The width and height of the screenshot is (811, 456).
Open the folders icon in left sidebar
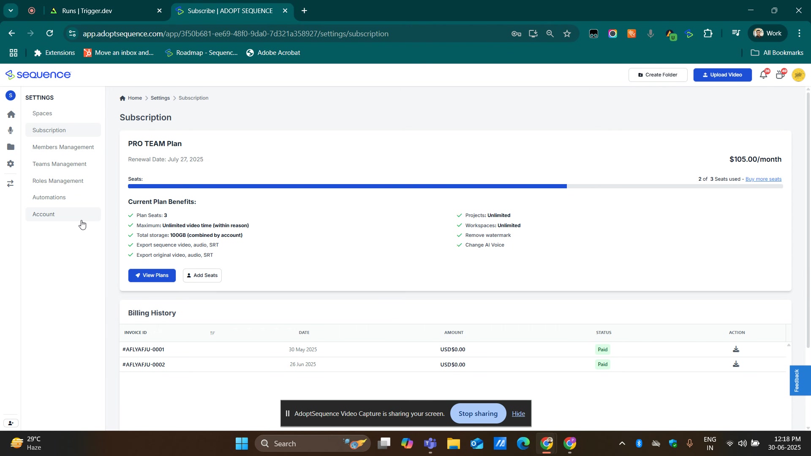pyautogui.click(x=11, y=147)
